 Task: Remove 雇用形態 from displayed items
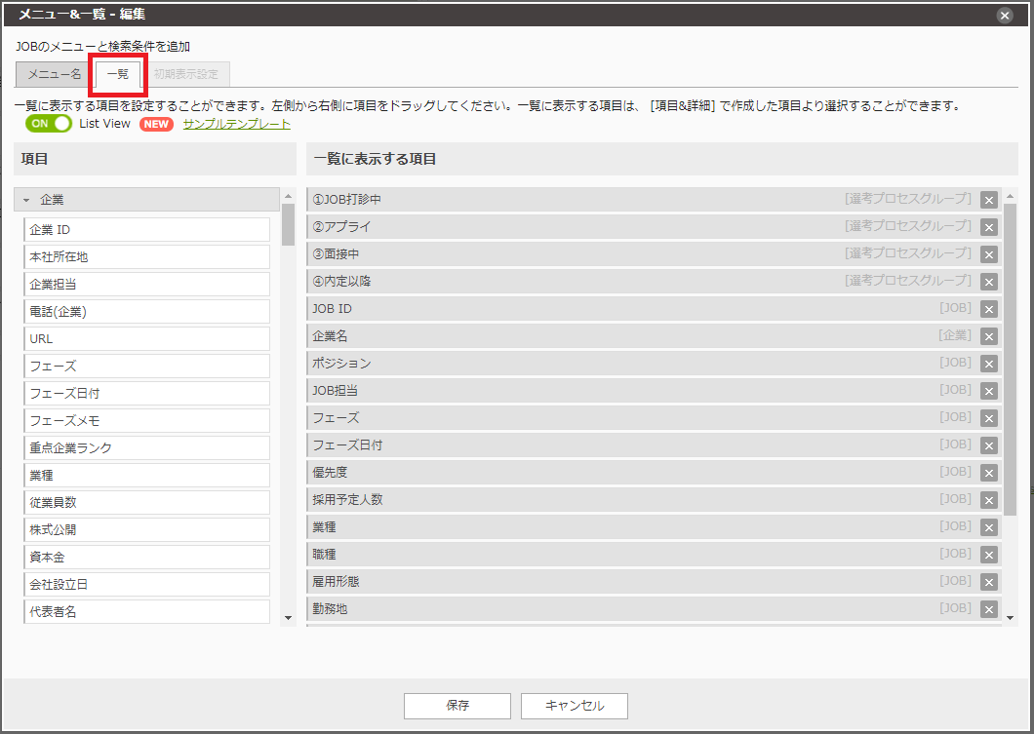click(x=988, y=583)
